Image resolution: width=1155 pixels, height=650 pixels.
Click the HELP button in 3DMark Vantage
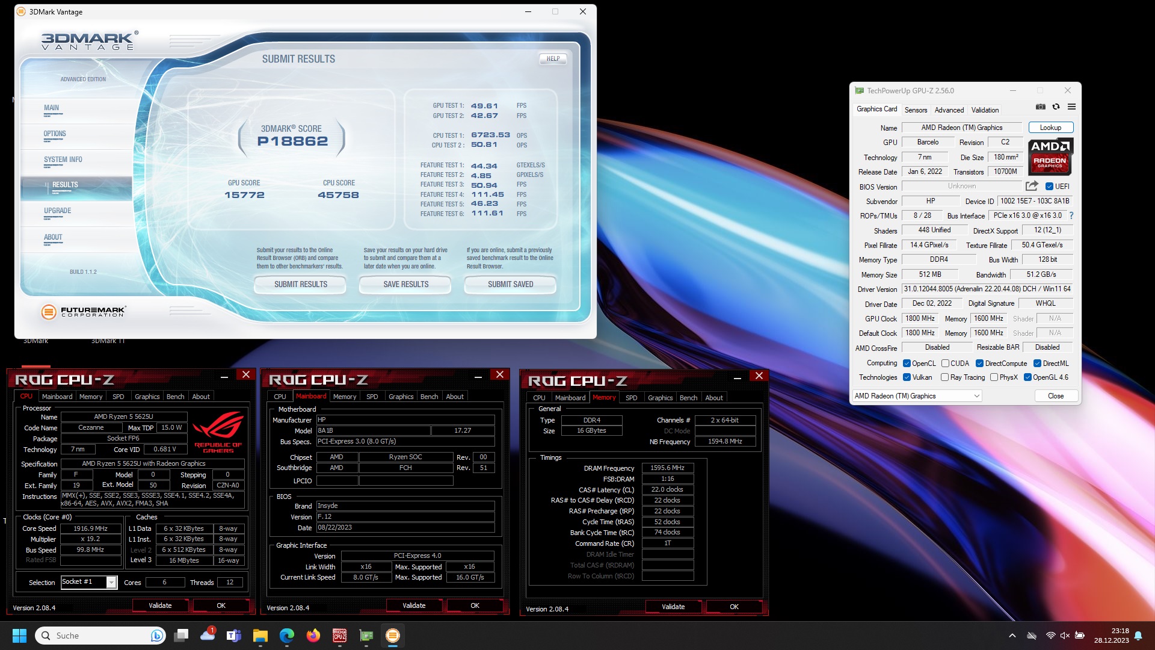[x=553, y=59]
